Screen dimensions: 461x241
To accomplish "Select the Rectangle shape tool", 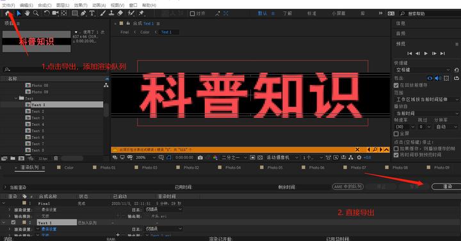I will pyautogui.click(x=75, y=13).
